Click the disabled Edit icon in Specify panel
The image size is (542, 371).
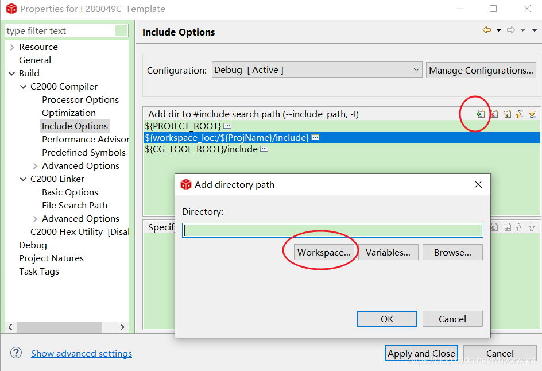(507, 227)
